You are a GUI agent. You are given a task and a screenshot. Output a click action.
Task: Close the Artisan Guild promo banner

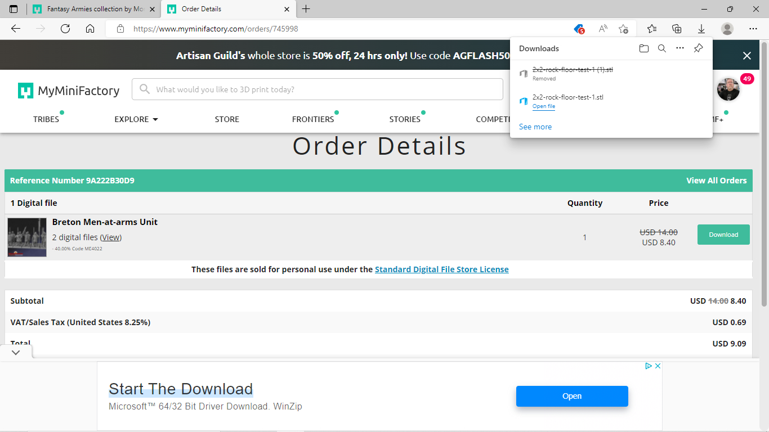747,56
